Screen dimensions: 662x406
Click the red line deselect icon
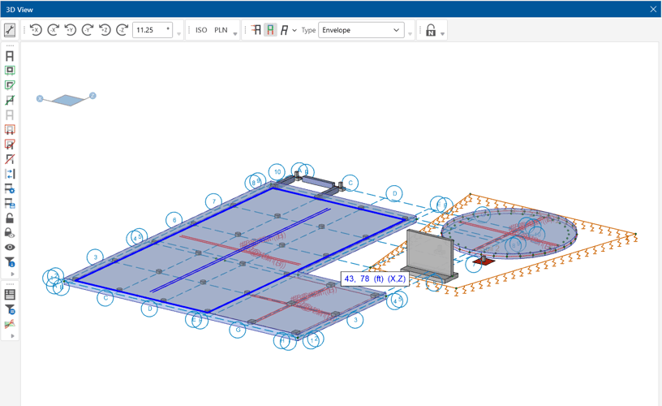10,159
